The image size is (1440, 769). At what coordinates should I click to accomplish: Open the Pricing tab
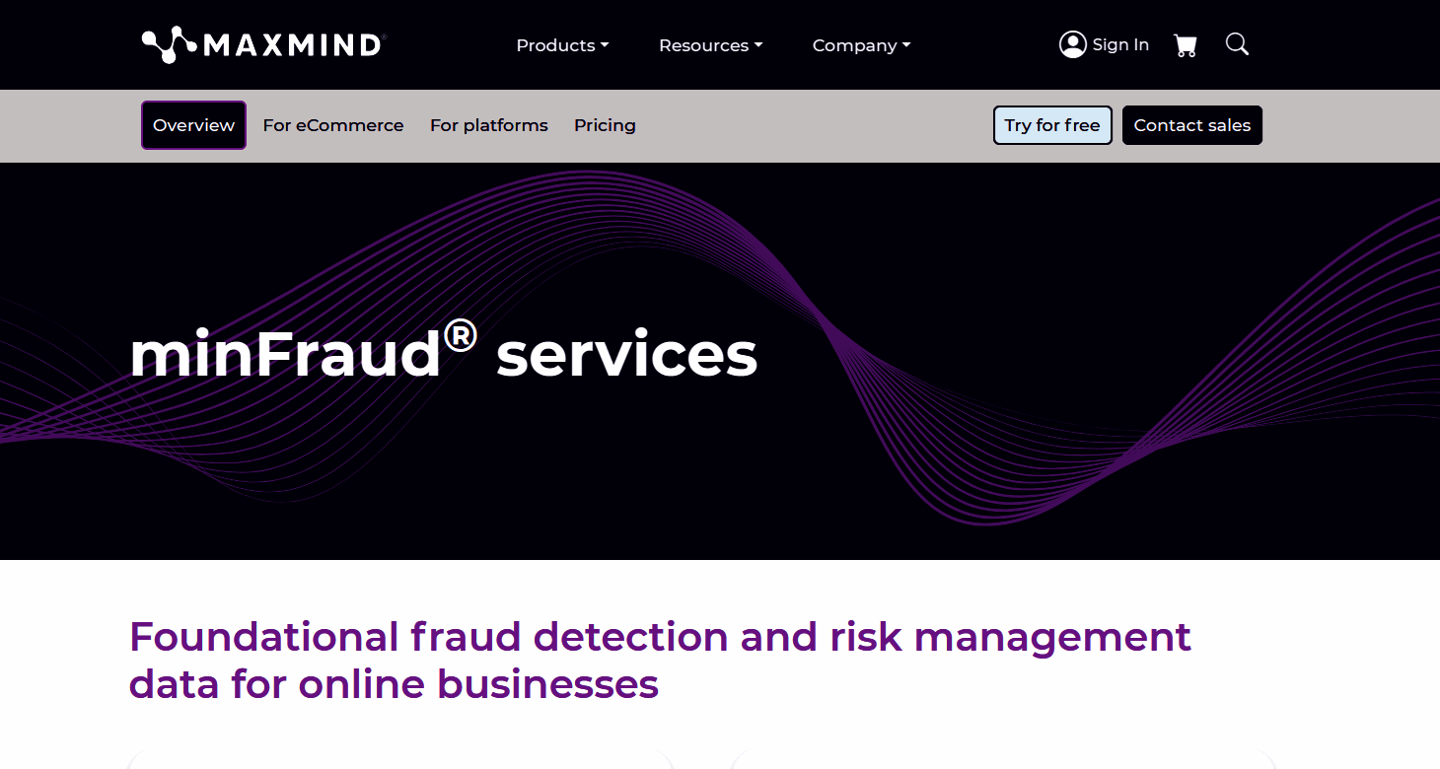pyautogui.click(x=605, y=125)
